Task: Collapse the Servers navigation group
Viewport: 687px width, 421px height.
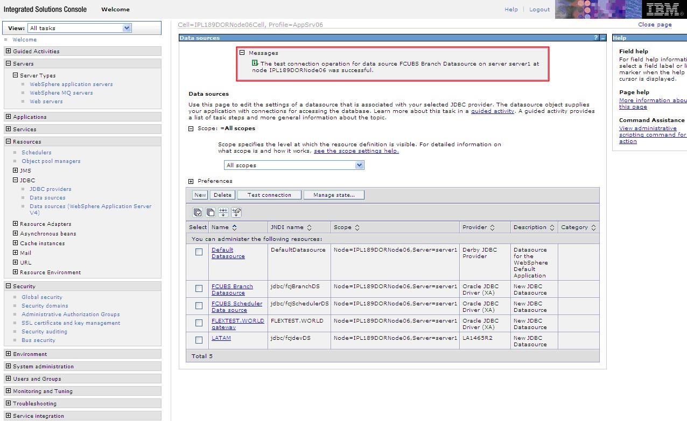Action: [8, 63]
